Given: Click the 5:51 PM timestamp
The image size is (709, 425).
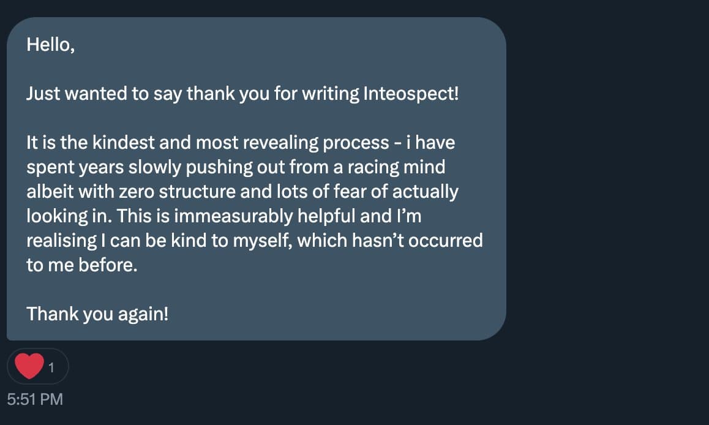Looking at the screenshot, I should tap(34, 399).
